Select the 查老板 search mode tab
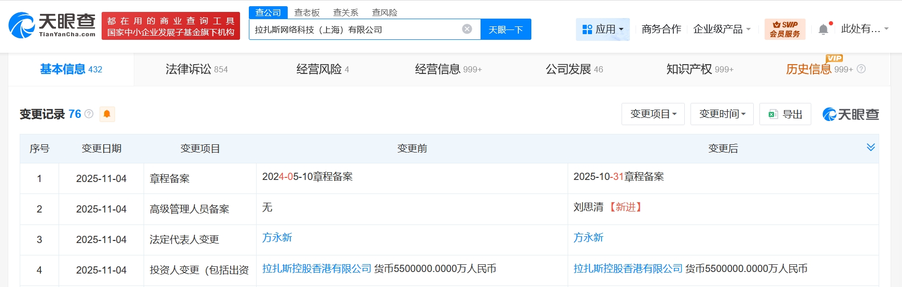902x287 pixels. click(307, 12)
